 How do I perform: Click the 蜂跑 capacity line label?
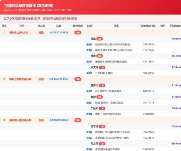tap(41, 33)
